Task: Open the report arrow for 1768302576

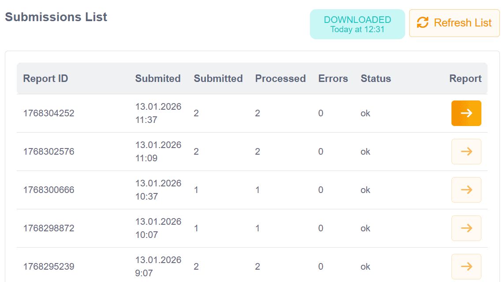Action: [466, 152]
